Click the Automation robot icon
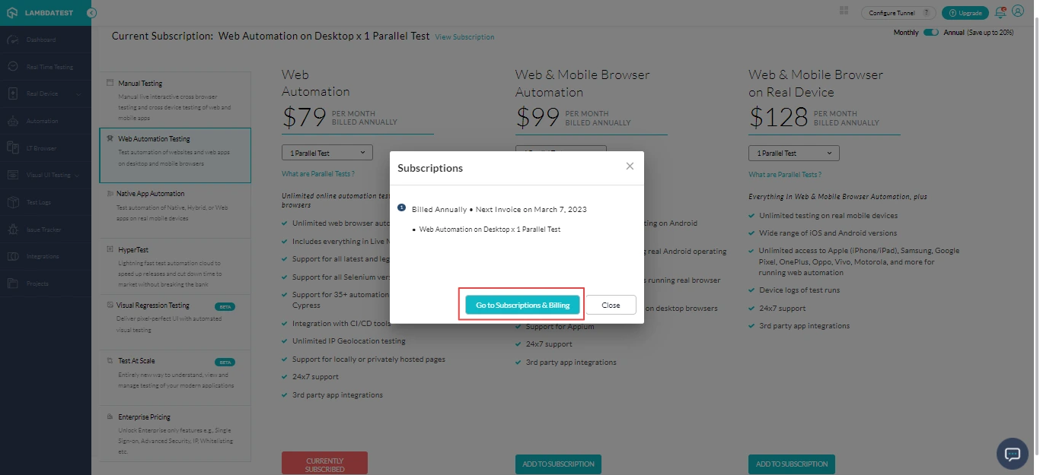Screen dimensions: 1040x475 (13, 121)
